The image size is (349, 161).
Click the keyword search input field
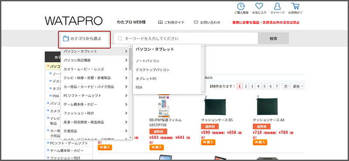coord(186,38)
